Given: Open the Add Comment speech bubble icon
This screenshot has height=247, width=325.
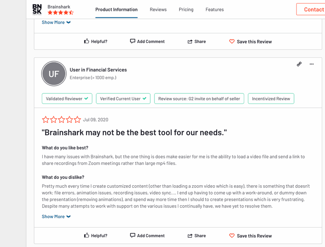Looking at the screenshot, I should [132, 236].
